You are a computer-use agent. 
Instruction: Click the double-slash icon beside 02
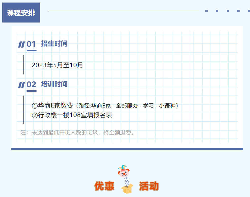(21, 85)
